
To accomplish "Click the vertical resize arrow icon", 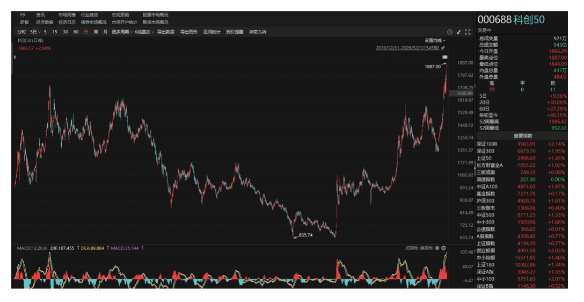I will (15, 57).
